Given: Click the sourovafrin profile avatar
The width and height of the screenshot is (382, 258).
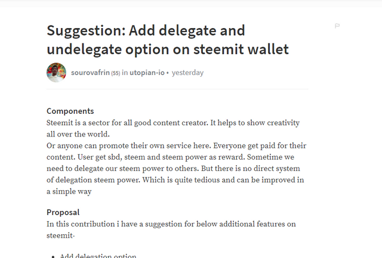Looking at the screenshot, I should pyautogui.click(x=56, y=73).
